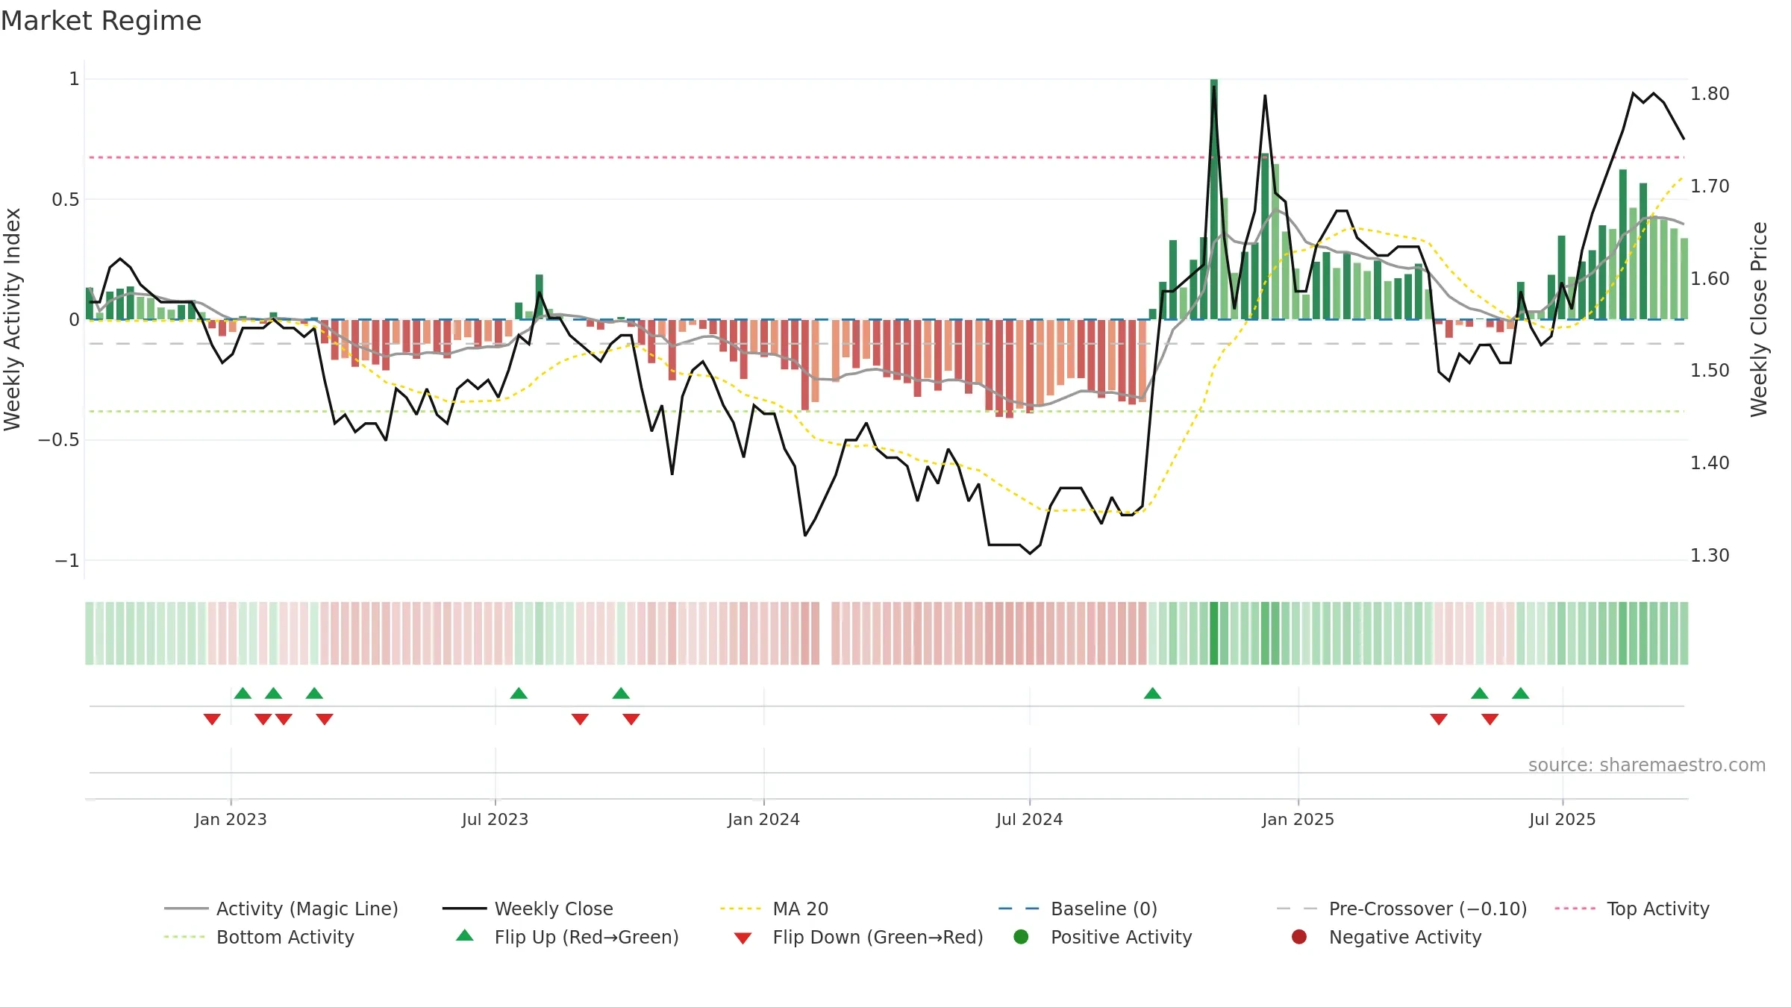Screen dimensions: 1791x1007
Task: Toggle the Pre-Crossover (−0.10) legend entry
Action: coord(1401,909)
